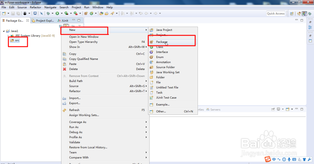
Task: Click the Open Task folder toolbar icon
Action: [x=106, y=14]
